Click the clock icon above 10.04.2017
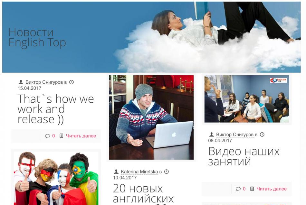Image resolution: width=306 pixels, height=205 pixels. tap(166, 172)
